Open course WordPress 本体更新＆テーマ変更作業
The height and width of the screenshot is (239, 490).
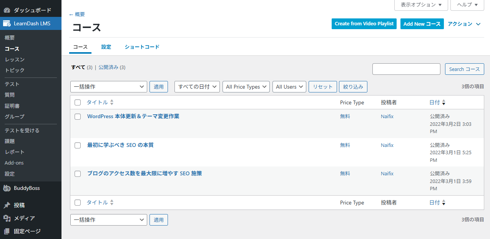point(133,116)
